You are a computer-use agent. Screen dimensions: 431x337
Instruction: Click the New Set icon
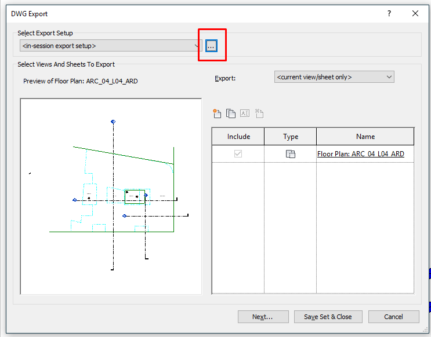point(217,113)
